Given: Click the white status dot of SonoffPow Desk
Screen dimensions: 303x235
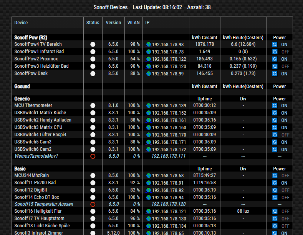Looking at the screenshot, I should (x=93, y=73).
